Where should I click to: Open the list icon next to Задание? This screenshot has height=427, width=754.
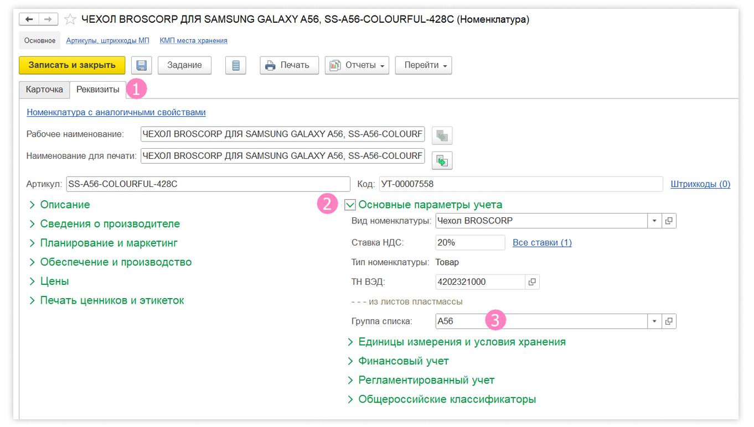click(x=236, y=65)
